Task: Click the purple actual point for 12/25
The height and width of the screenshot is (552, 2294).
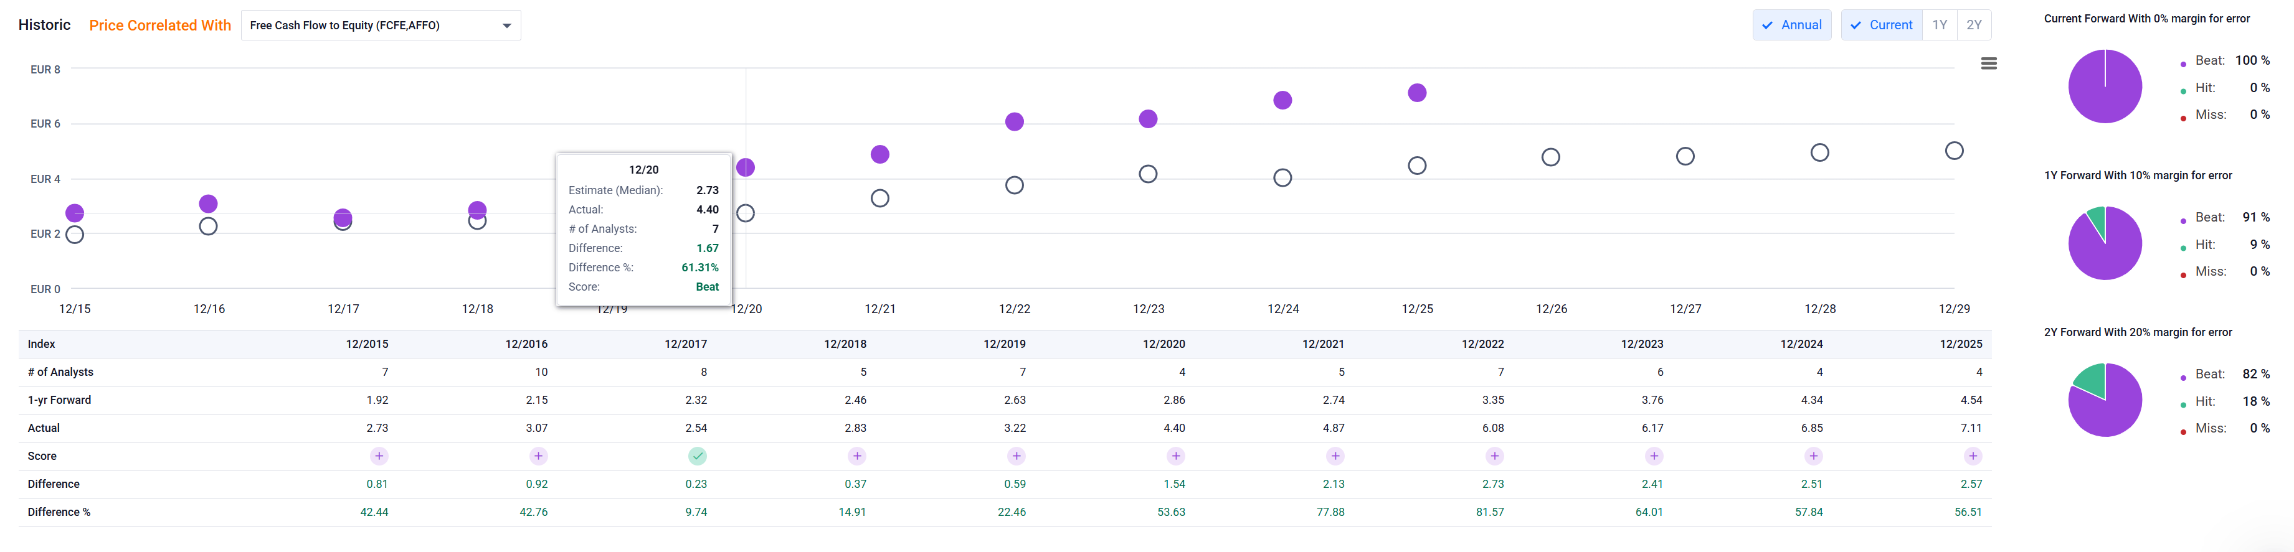Action: 1418,93
